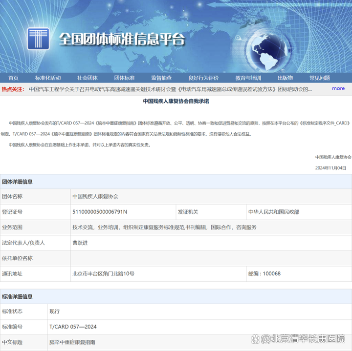Open the 首页 navigation item
The height and width of the screenshot is (351, 352).
[13, 78]
